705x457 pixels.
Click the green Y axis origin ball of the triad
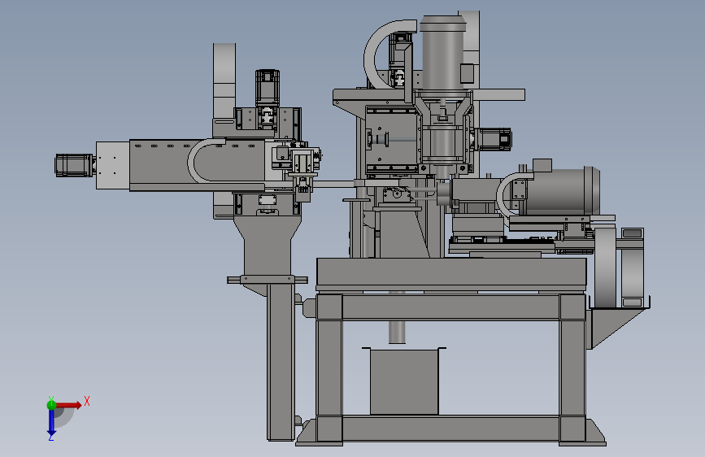tap(51, 405)
